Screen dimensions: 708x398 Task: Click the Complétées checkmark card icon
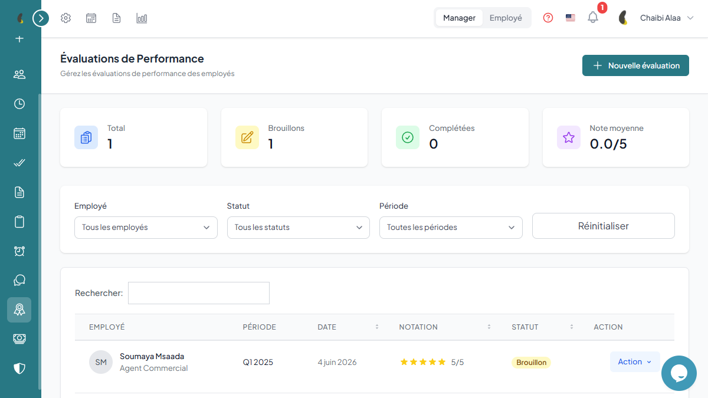pos(408,137)
